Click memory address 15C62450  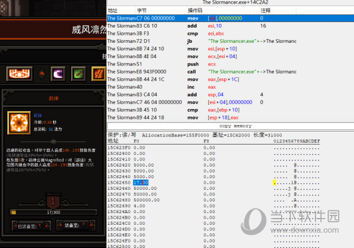[x=119, y=182]
